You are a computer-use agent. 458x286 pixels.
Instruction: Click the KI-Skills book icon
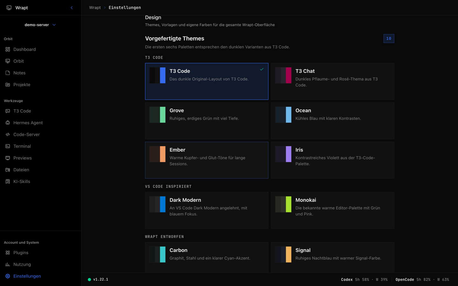pos(8,181)
